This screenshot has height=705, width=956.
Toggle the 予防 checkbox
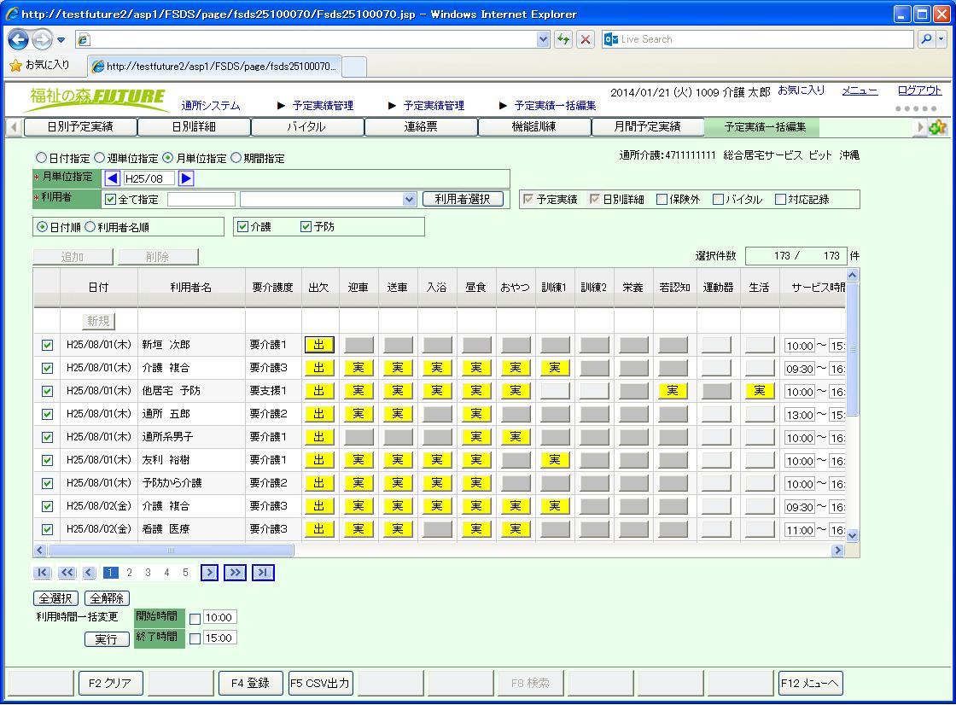tap(306, 227)
